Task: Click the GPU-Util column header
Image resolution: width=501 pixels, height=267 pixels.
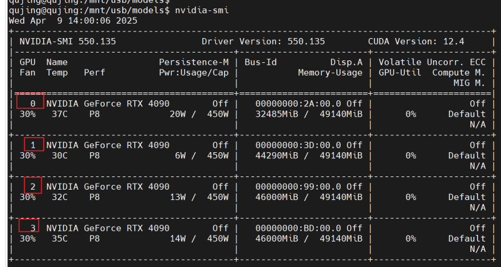Action: 400,72
